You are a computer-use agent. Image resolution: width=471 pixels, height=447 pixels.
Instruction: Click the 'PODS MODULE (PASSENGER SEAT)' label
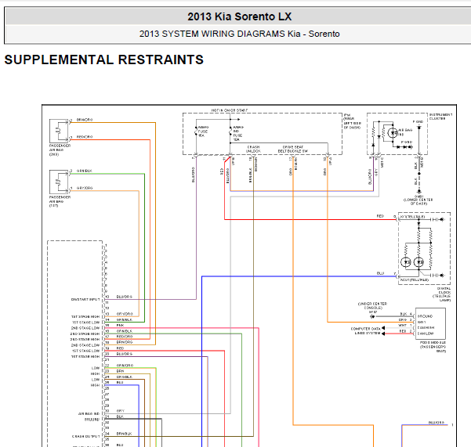tap(433, 347)
